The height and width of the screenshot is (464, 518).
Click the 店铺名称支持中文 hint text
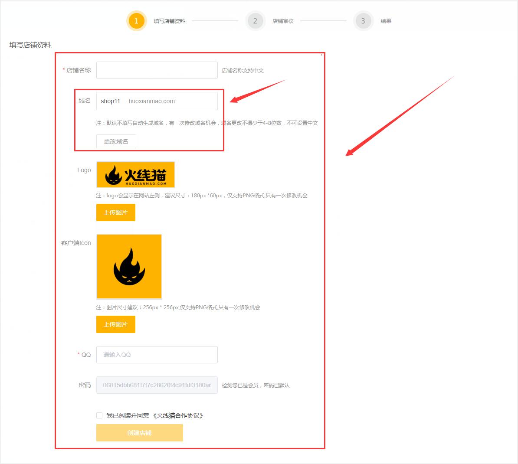pos(243,70)
